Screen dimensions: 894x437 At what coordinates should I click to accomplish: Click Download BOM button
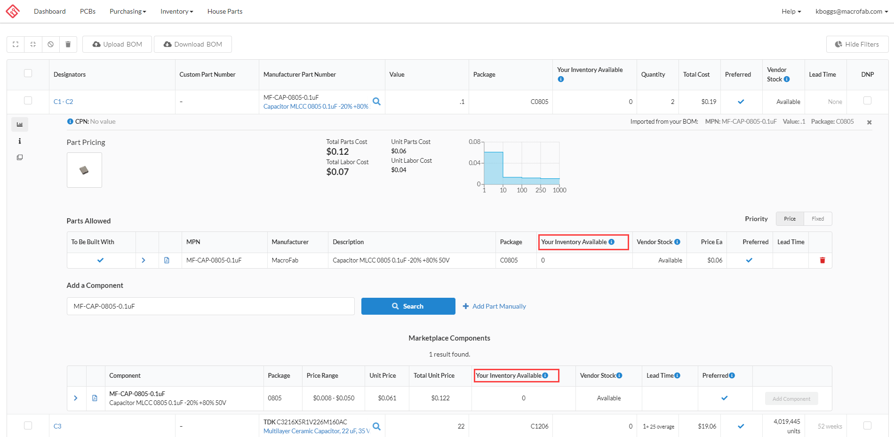(x=193, y=44)
